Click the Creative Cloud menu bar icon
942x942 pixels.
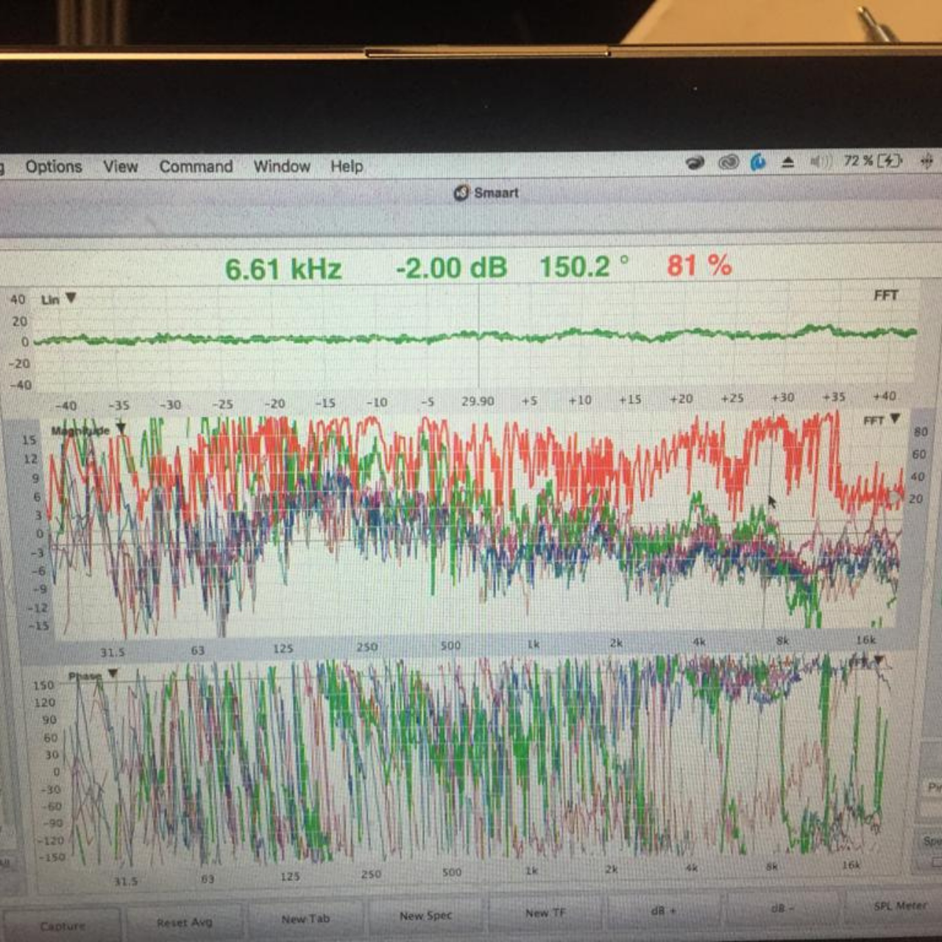728,163
